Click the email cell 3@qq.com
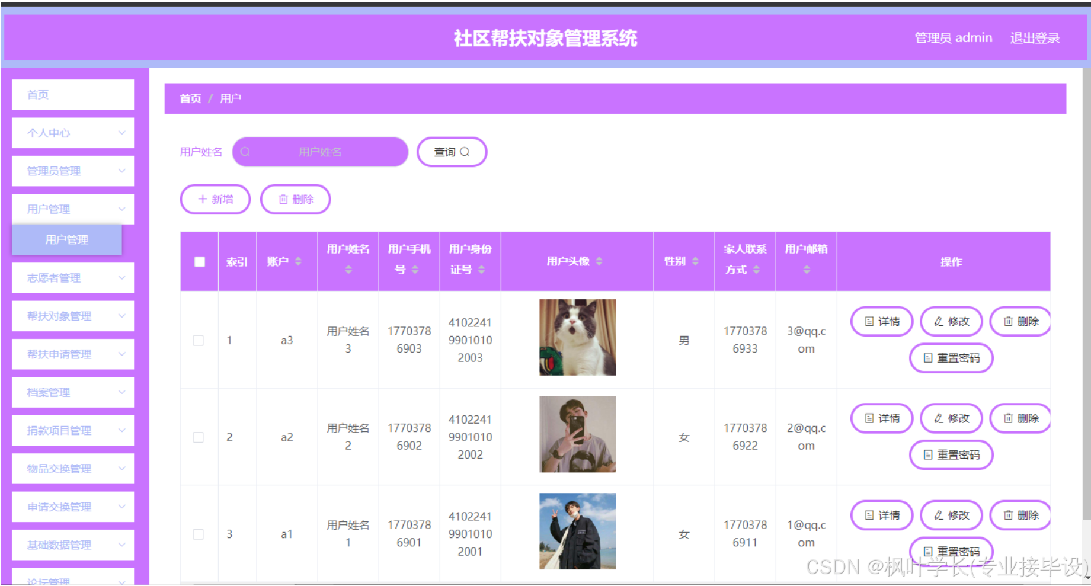The image size is (1091, 586). [806, 340]
